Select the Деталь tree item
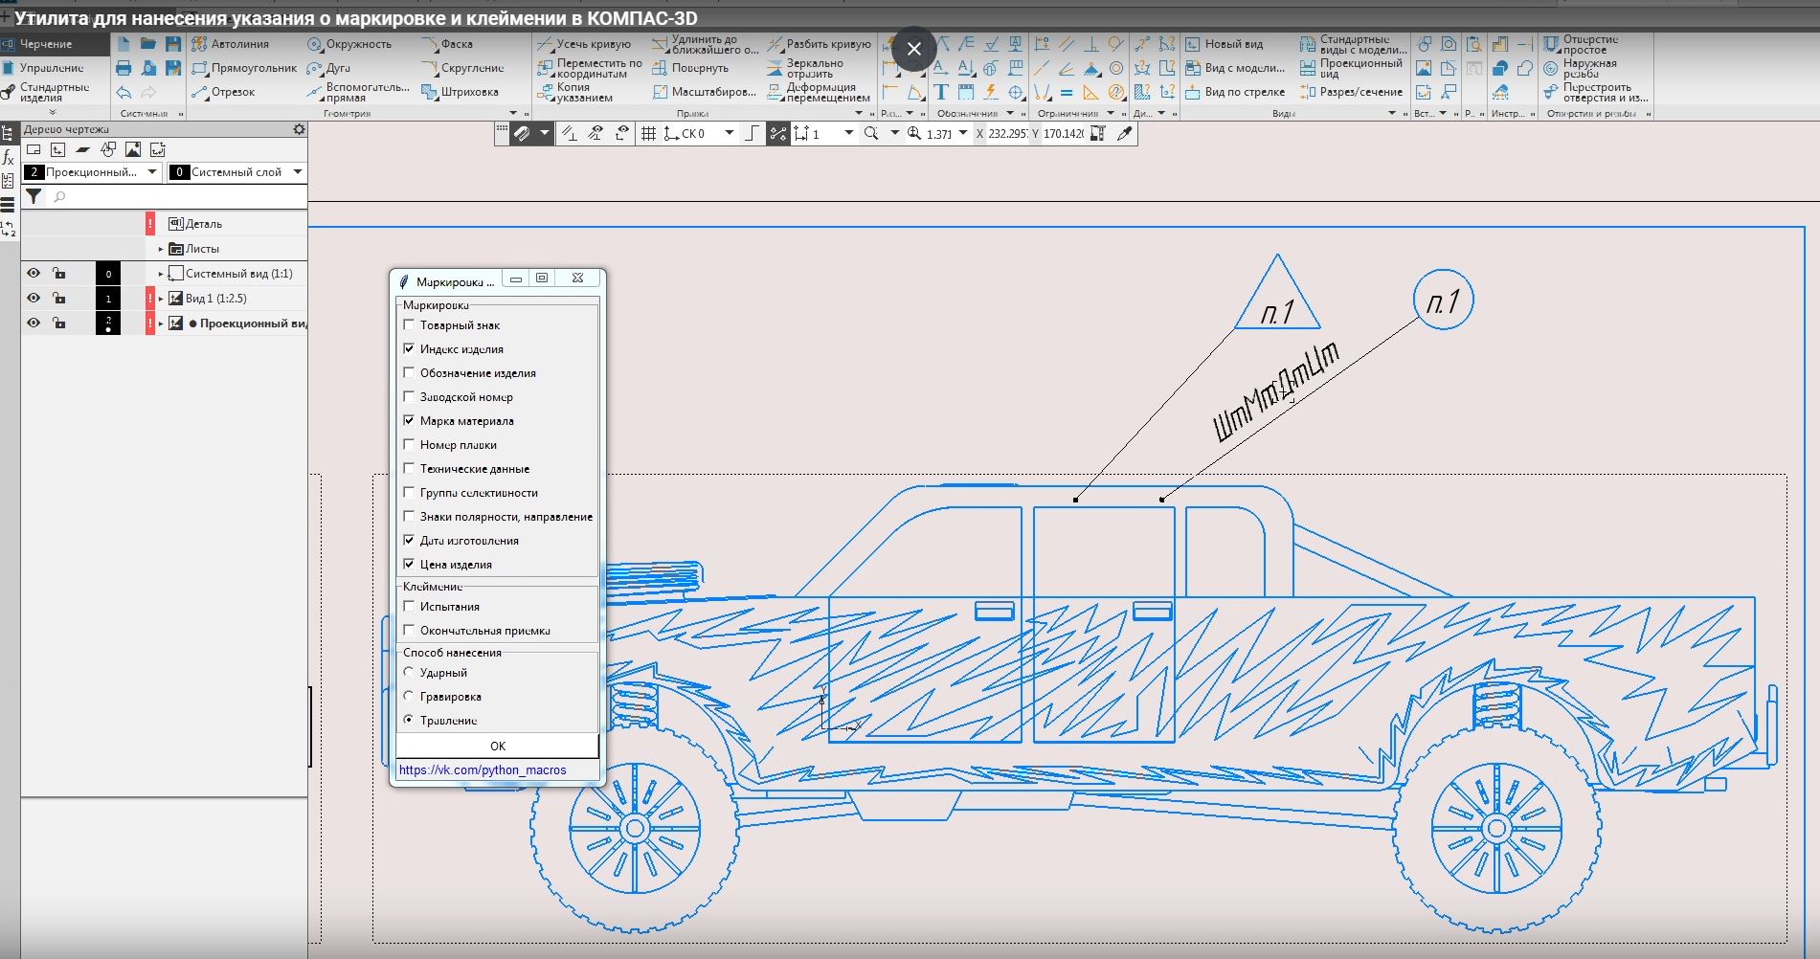Screen dimensions: 1820x959 pyautogui.click(x=203, y=224)
